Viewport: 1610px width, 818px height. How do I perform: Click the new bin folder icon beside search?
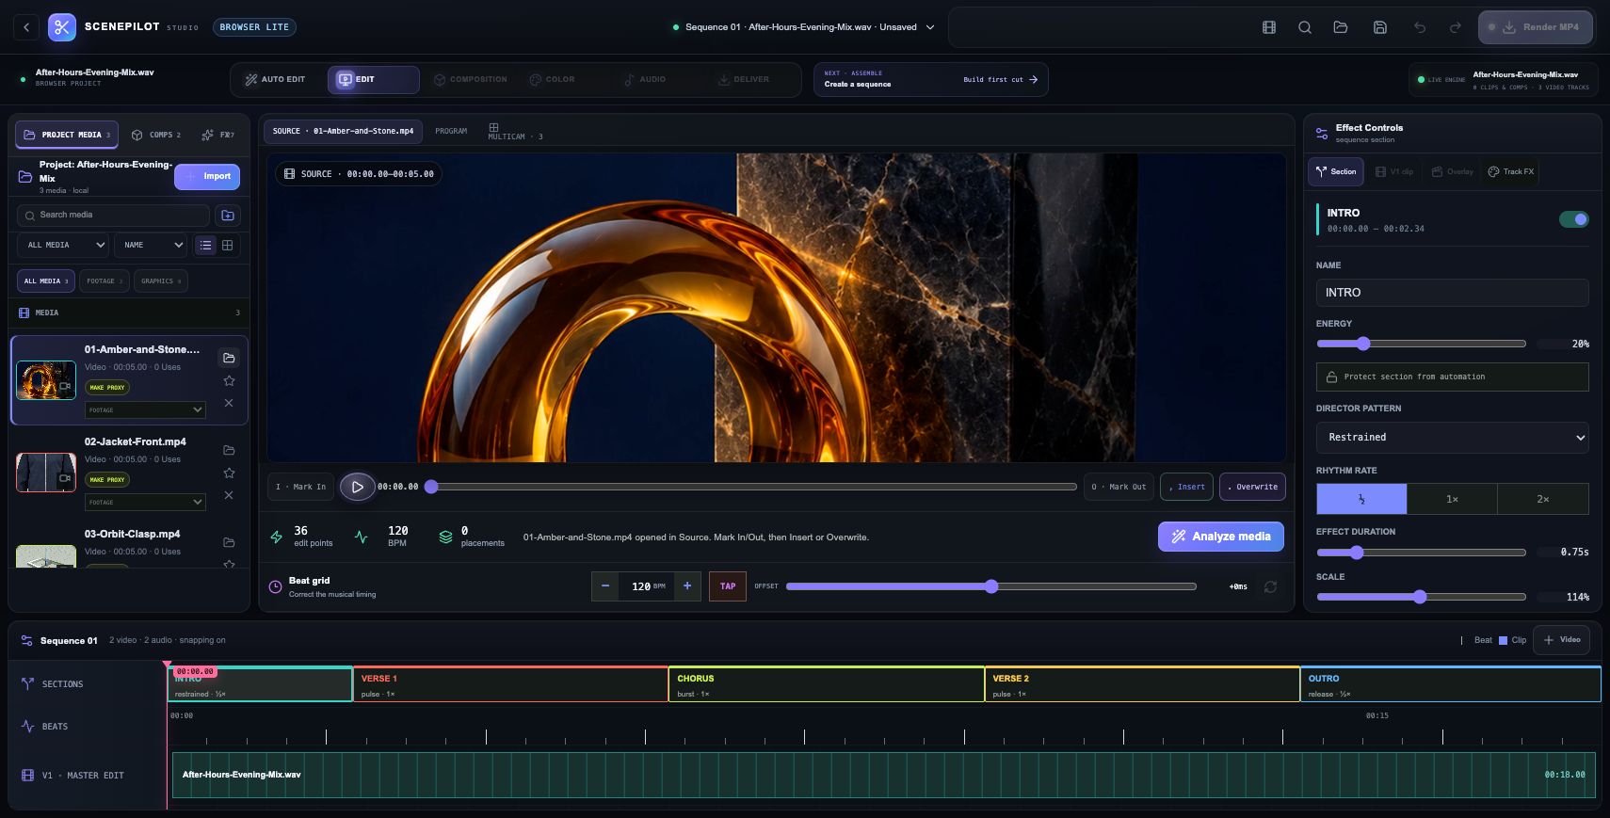pyautogui.click(x=228, y=216)
